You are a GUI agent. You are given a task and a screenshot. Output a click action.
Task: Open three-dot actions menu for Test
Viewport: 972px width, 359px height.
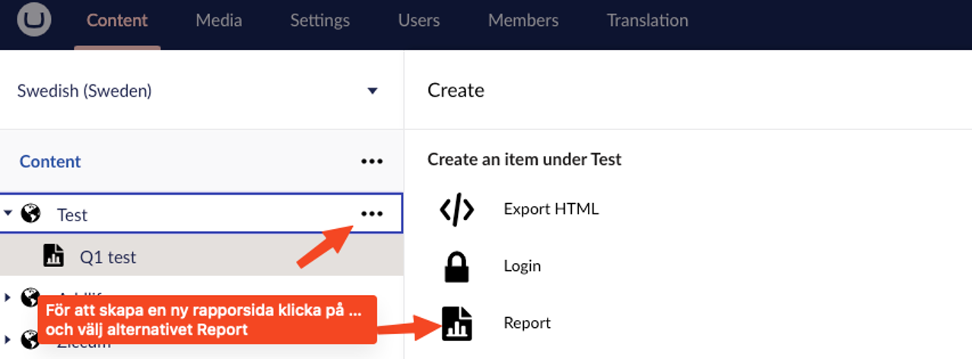(x=371, y=214)
